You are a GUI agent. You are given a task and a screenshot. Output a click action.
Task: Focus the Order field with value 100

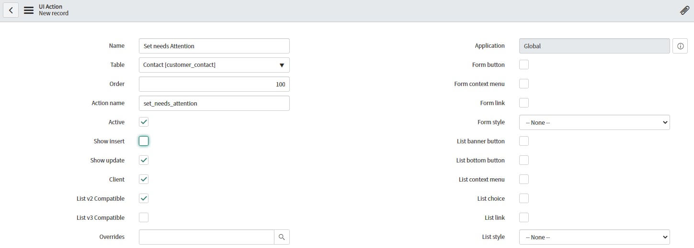coord(214,84)
